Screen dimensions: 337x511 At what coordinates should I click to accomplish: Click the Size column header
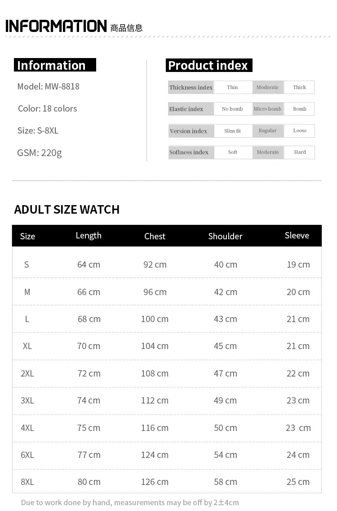(x=27, y=236)
